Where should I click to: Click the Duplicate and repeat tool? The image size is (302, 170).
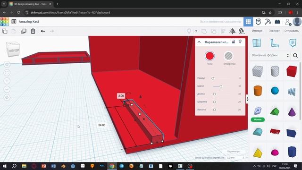[24, 31]
